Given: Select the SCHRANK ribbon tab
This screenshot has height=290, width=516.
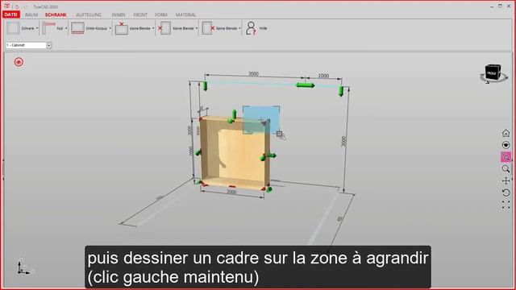Looking at the screenshot, I should [x=56, y=14].
